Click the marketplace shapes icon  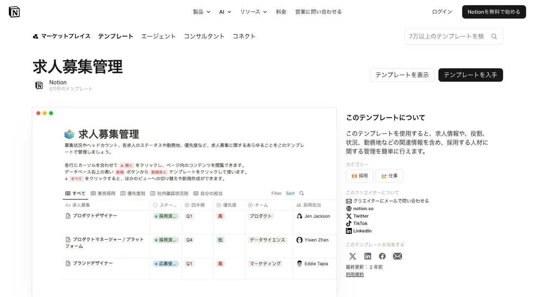[36, 36]
